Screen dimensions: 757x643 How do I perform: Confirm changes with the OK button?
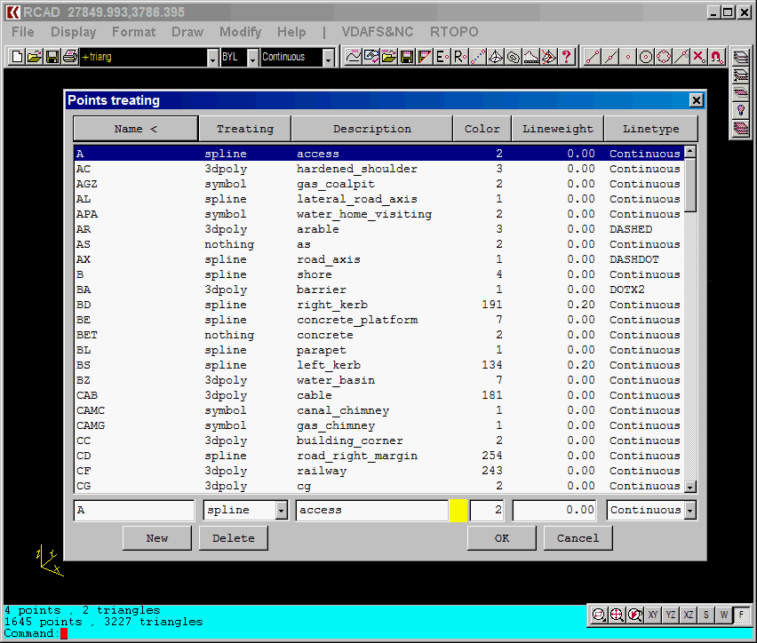coord(501,537)
